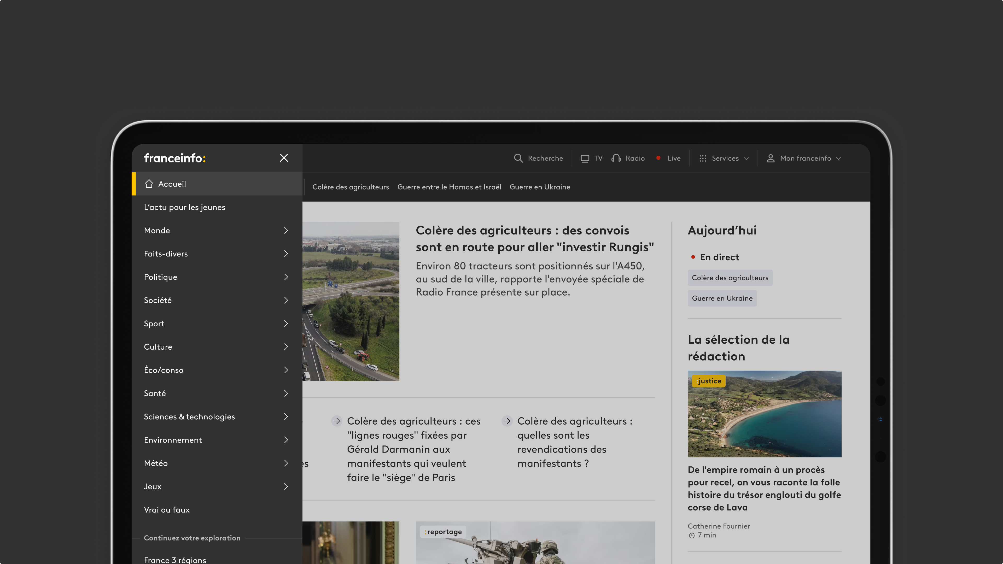
Task: Click arrow icon beside "lignes rouges" article
Action: [337, 421]
